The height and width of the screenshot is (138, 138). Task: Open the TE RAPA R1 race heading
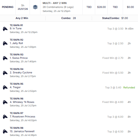tap(16, 25)
